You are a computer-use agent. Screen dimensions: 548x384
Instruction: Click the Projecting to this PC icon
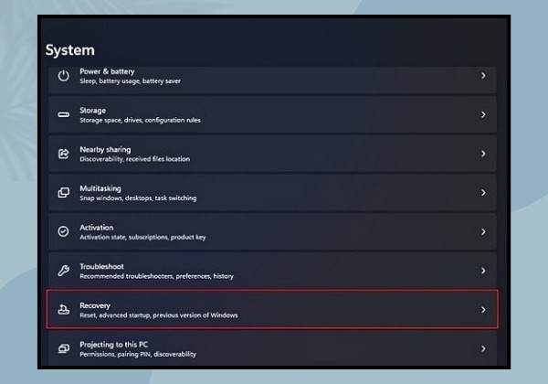[x=63, y=348]
